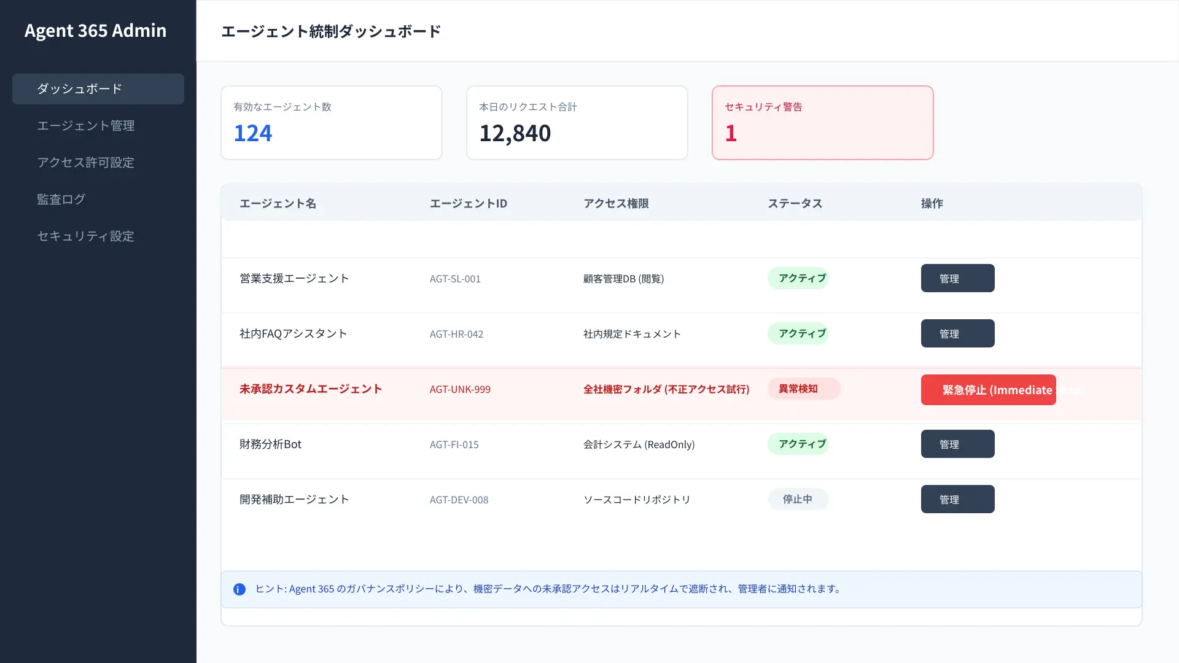
Task: Click ソースコードリポジトリ access cell
Action: tap(637, 500)
